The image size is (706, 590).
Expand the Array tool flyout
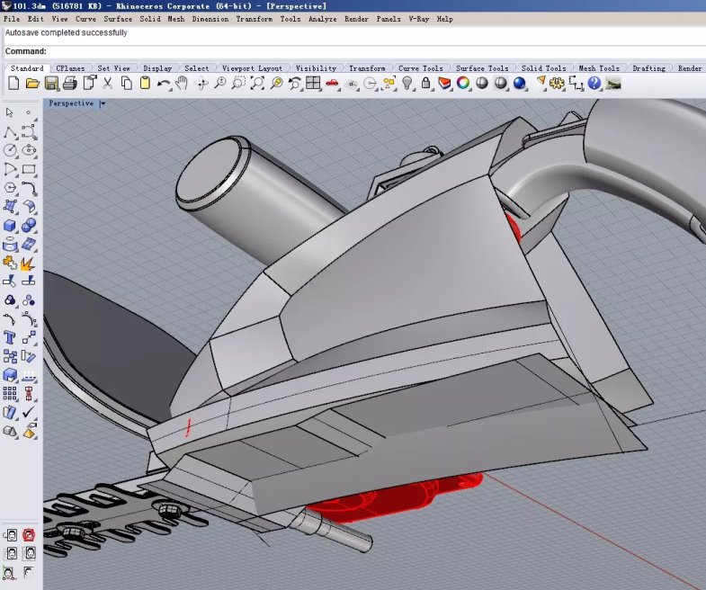coord(10,394)
